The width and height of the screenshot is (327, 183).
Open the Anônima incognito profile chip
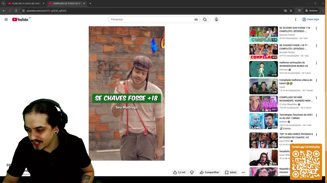click(x=311, y=11)
